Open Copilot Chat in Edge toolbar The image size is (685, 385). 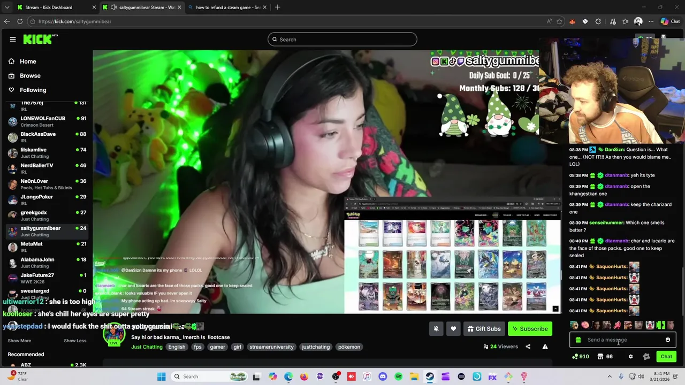(670, 21)
